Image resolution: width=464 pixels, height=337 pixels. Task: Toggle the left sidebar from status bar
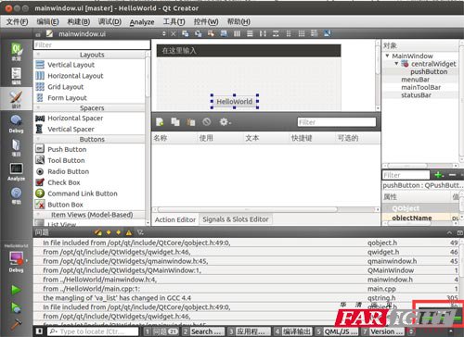point(39,331)
